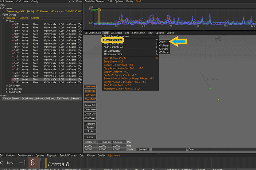Click the Subdivide button

pyautogui.click(x=90, y=91)
